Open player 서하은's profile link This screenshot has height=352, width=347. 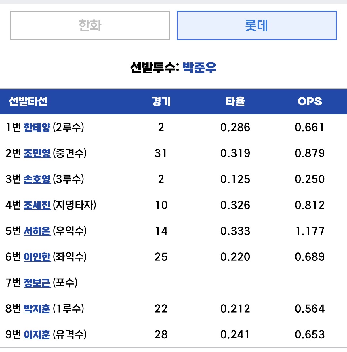pyautogui.click(x=37, y=231)
